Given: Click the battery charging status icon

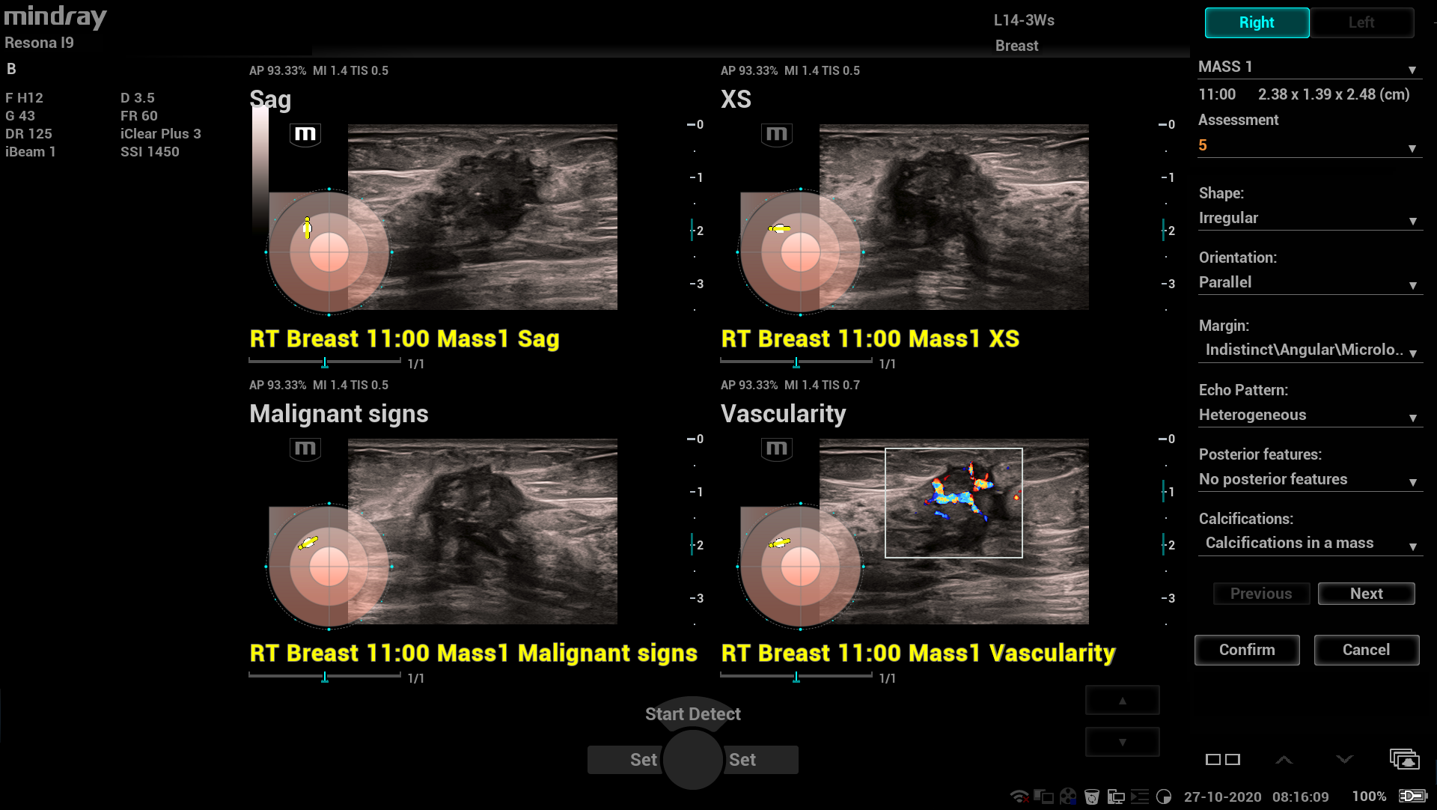Looking at the screenshot, I should click(x=1412, y=796).
